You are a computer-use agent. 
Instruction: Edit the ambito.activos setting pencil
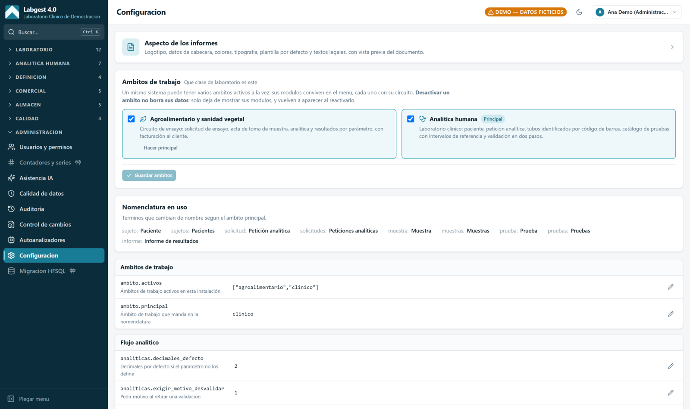coord(671,287)
